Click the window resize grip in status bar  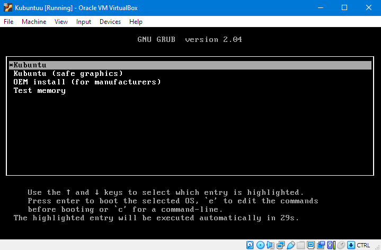coord(378,247)
